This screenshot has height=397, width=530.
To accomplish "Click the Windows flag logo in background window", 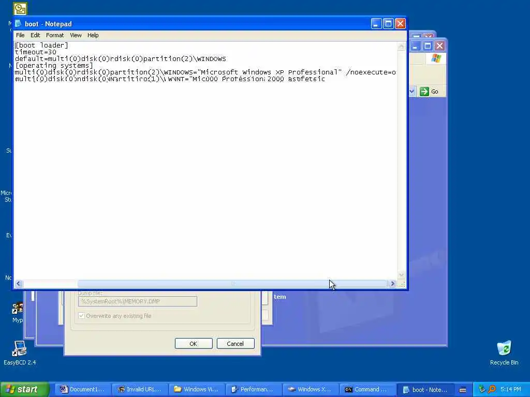I will point(436,58).
